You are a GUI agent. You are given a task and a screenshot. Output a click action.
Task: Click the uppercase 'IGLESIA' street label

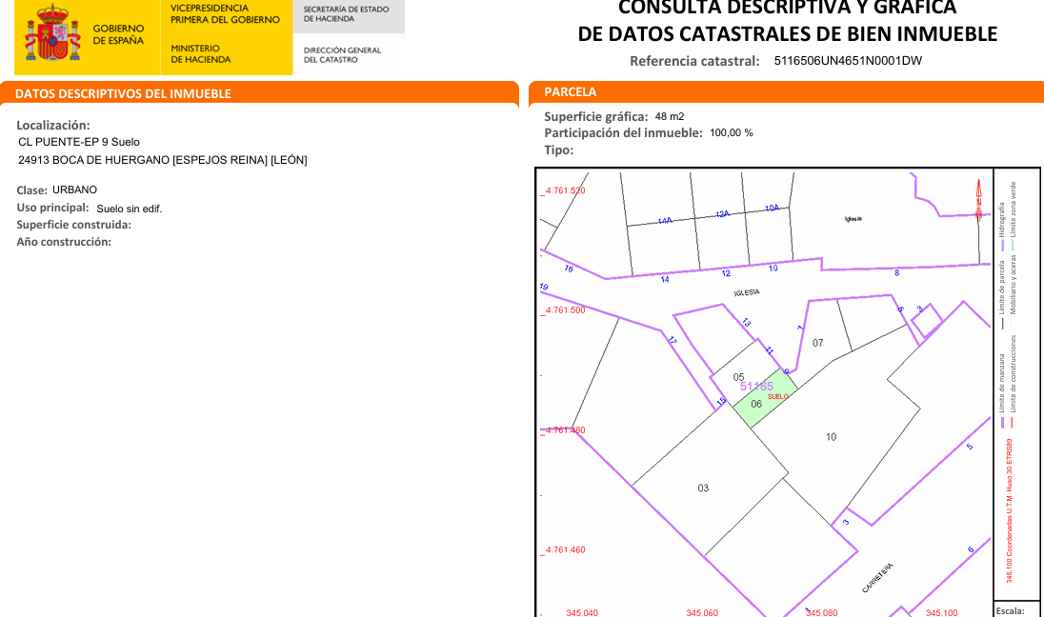pos(747,293)
